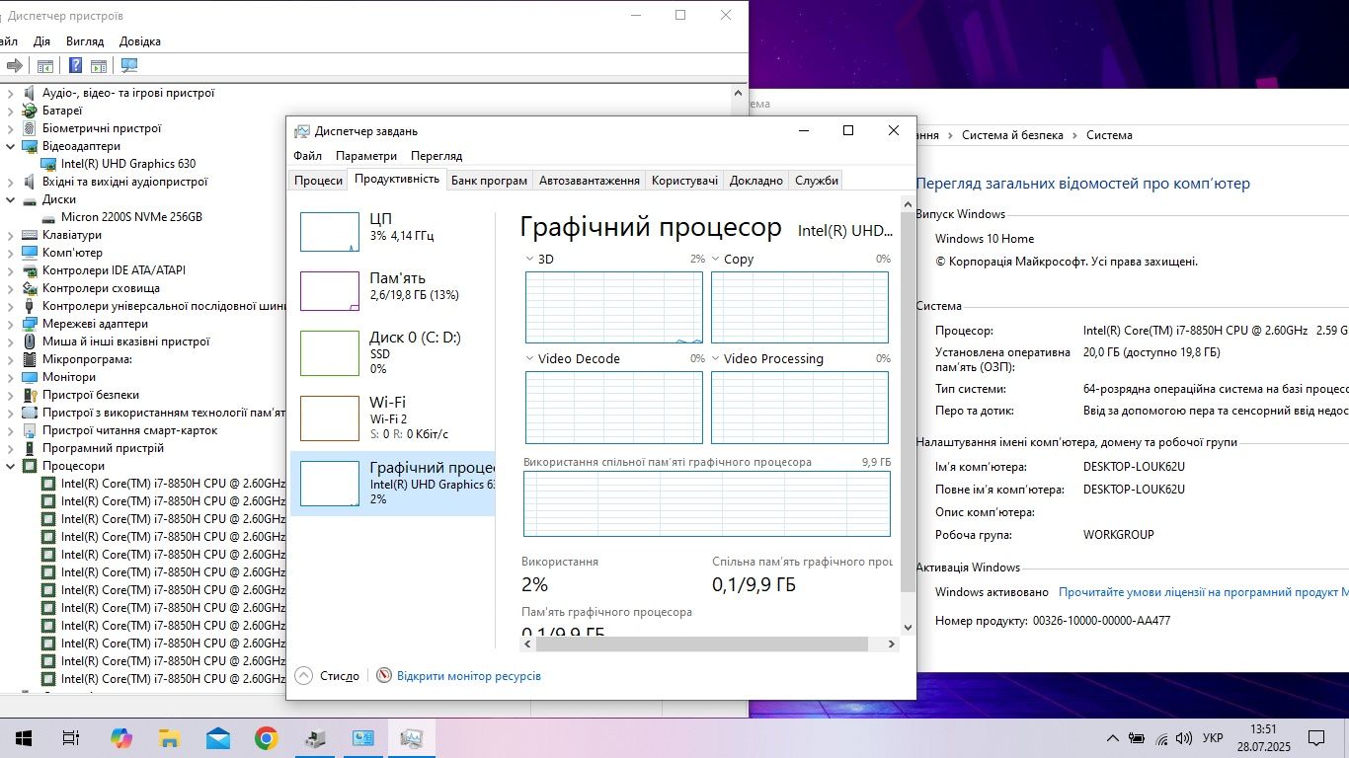Open the 3D graph engine dropdown
Image resolution: width=1349 pixels, height=758 pixels.
click(x=528, y=260)
